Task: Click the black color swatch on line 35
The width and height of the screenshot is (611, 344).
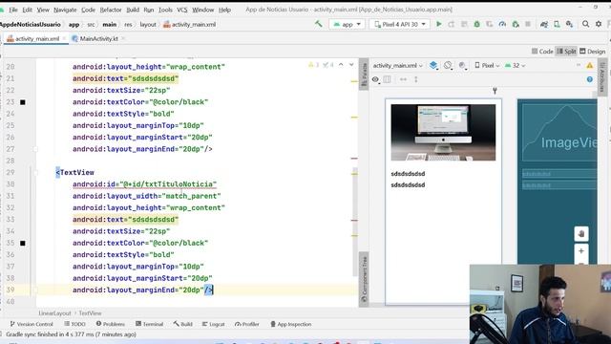Action: pyautogui.click(x=23, y=243)
